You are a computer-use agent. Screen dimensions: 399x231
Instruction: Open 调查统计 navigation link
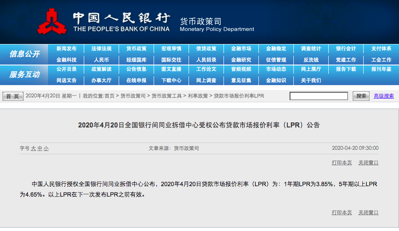311,49
